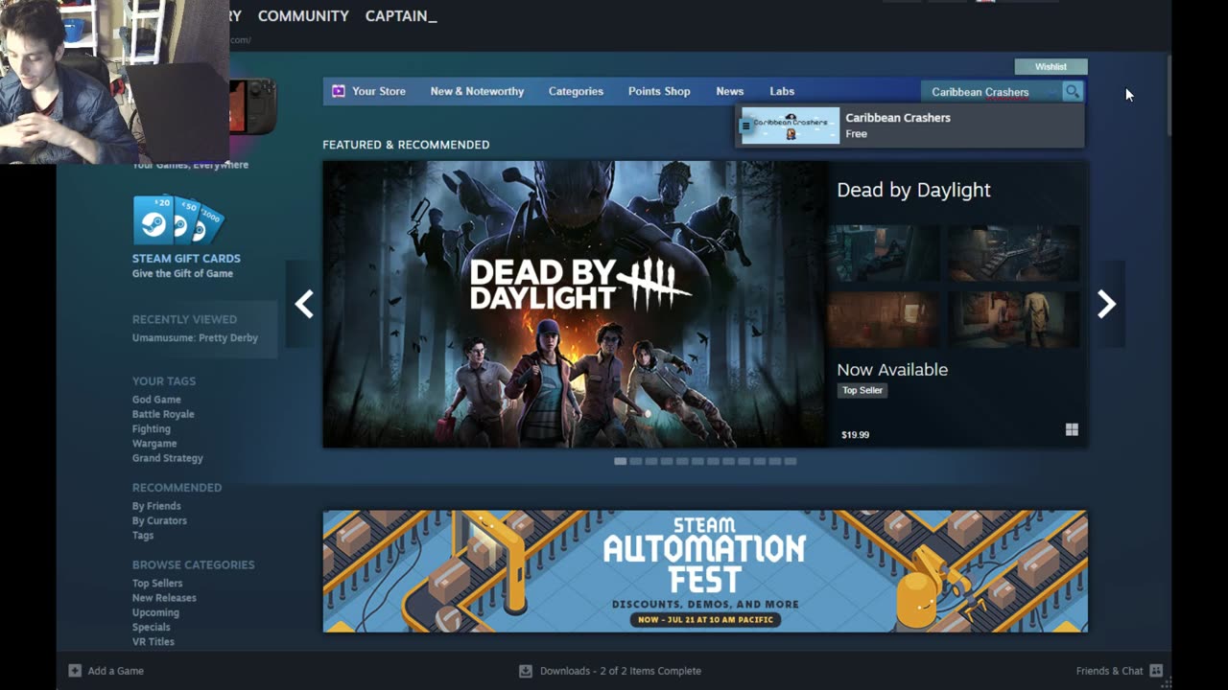Open the Your Store icon menu
1228x690 pixels.
point(338,91)
